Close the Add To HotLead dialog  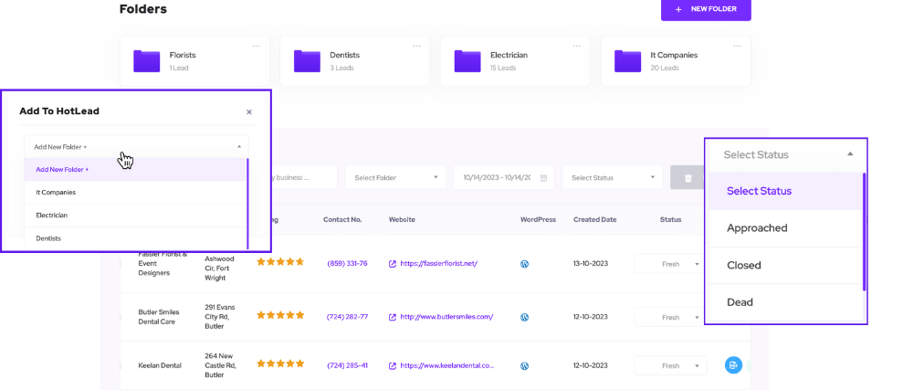pyautogui.click(x=249, y=112)
